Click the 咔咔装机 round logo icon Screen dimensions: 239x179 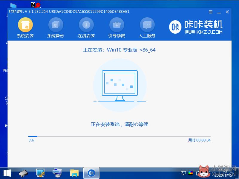coord(175,27)
